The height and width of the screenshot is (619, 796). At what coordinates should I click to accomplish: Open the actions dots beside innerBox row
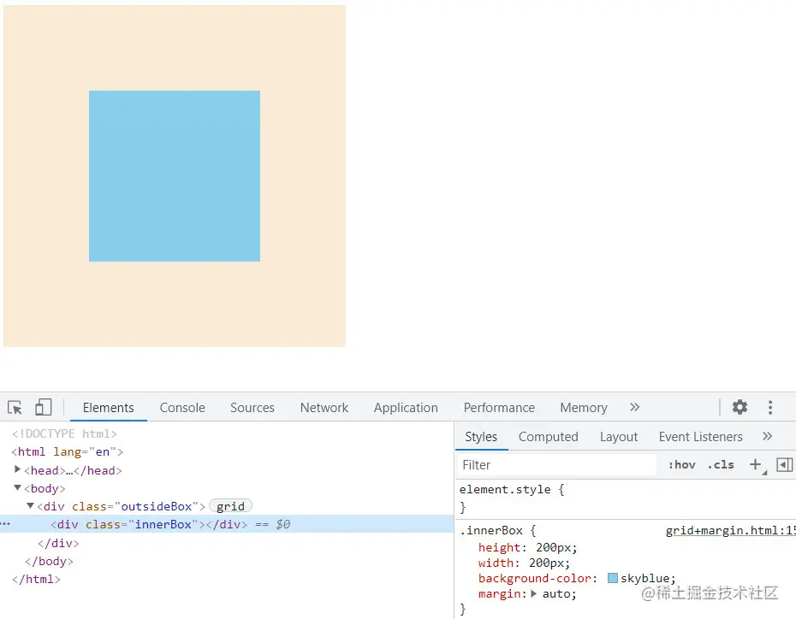coord(6,524)
